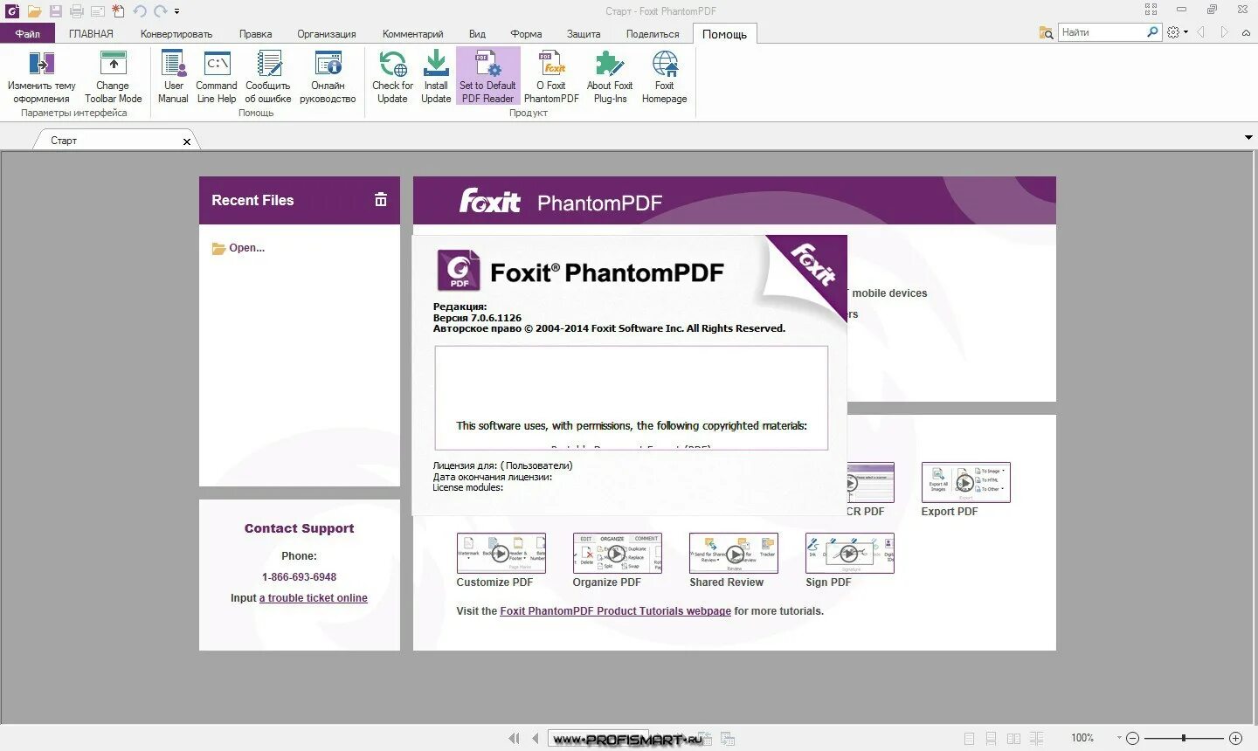Click the license text box in About dialog

coord(632,397)
